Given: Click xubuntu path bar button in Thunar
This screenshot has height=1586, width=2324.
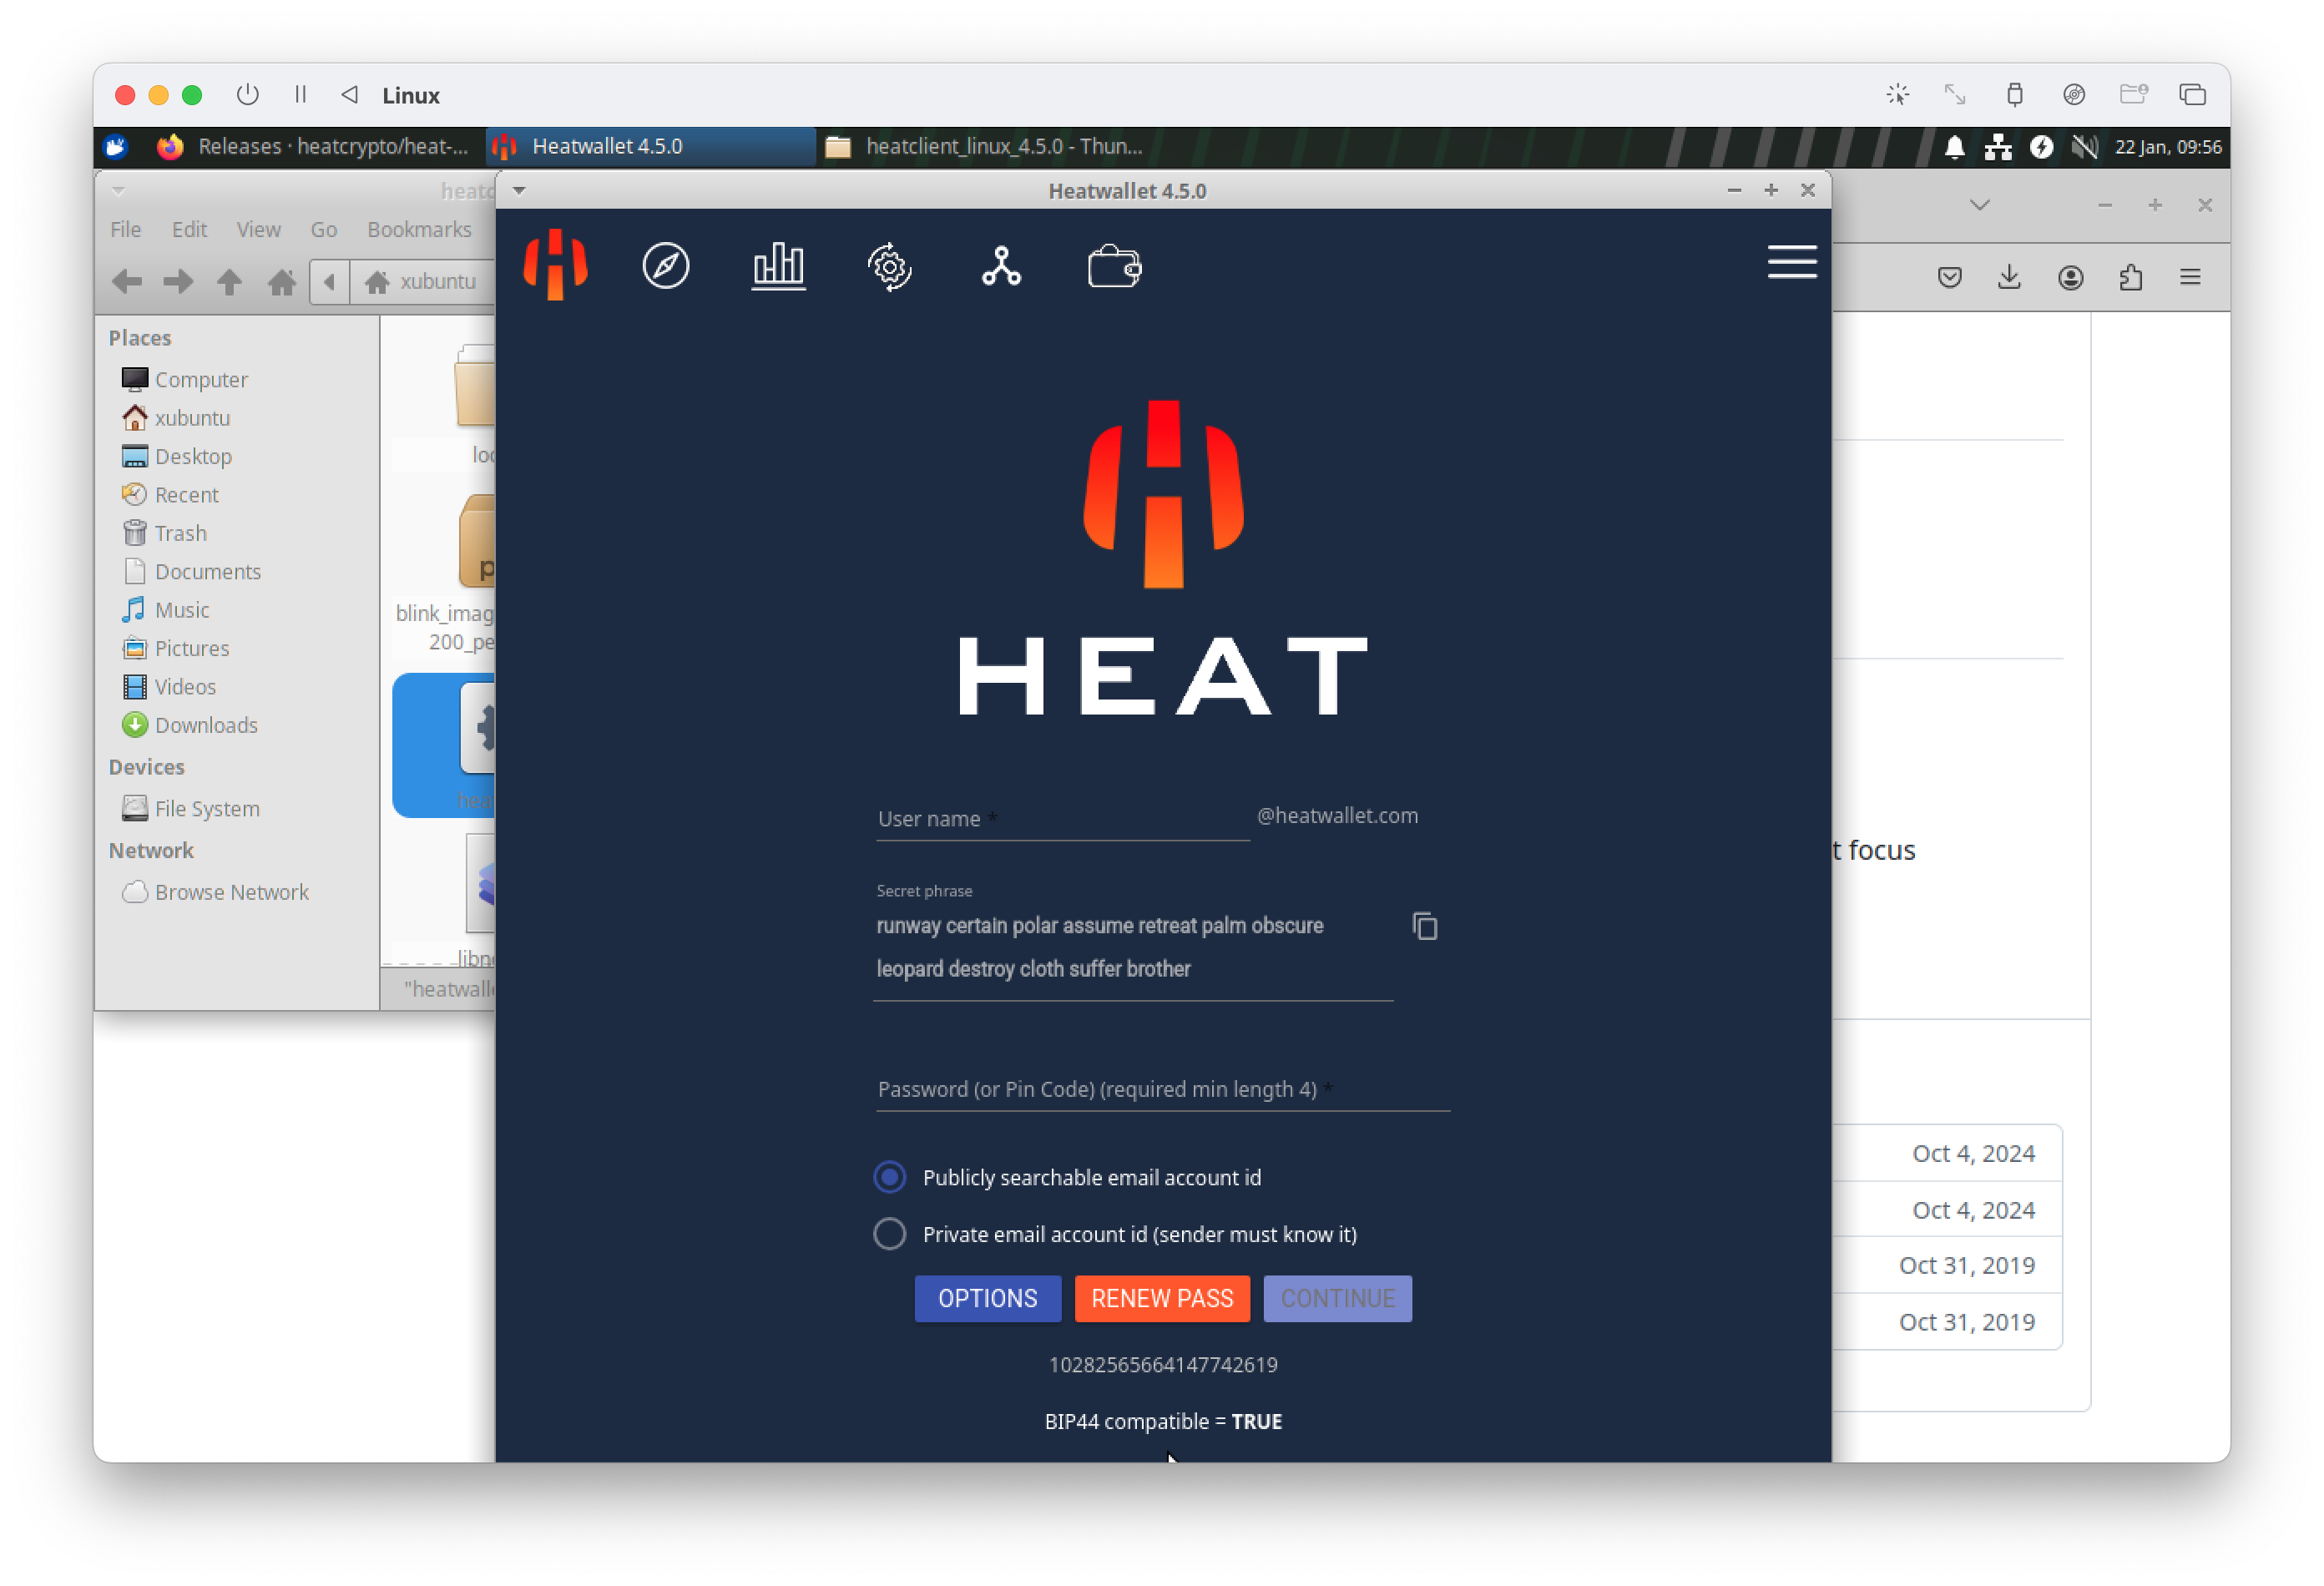Looking at the screenshot, I should [422, 282].
